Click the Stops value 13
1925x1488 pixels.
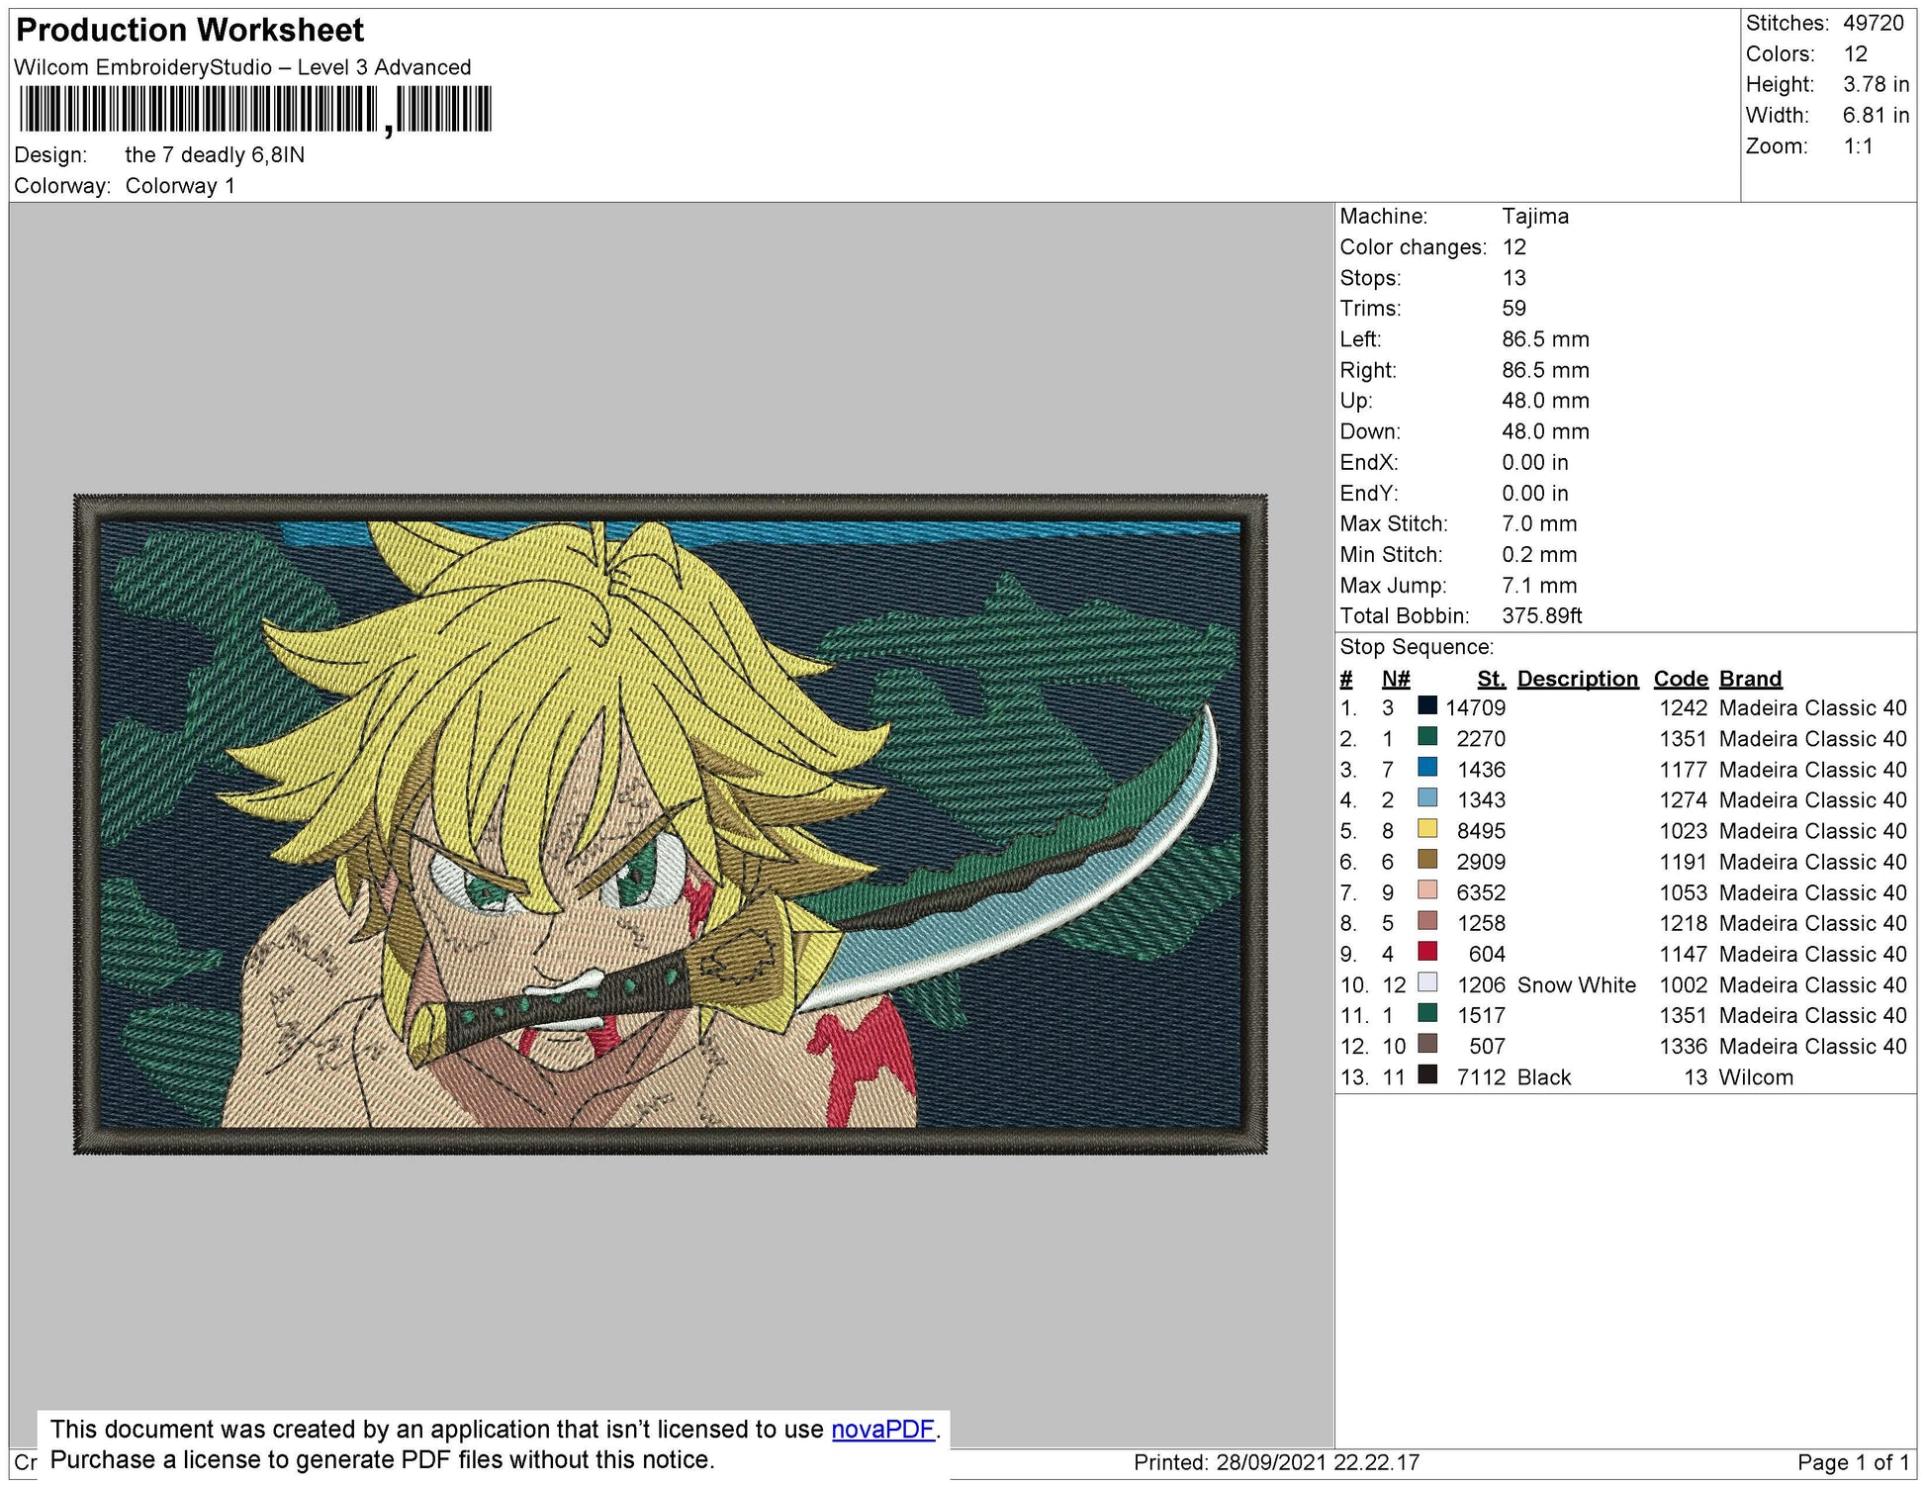point(1513,278)
